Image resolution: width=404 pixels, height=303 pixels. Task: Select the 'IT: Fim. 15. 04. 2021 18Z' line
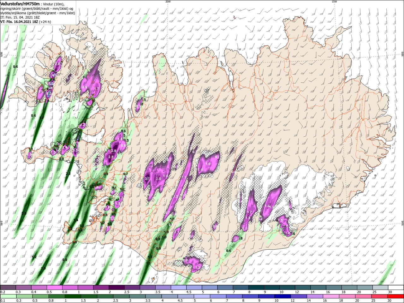20,17
